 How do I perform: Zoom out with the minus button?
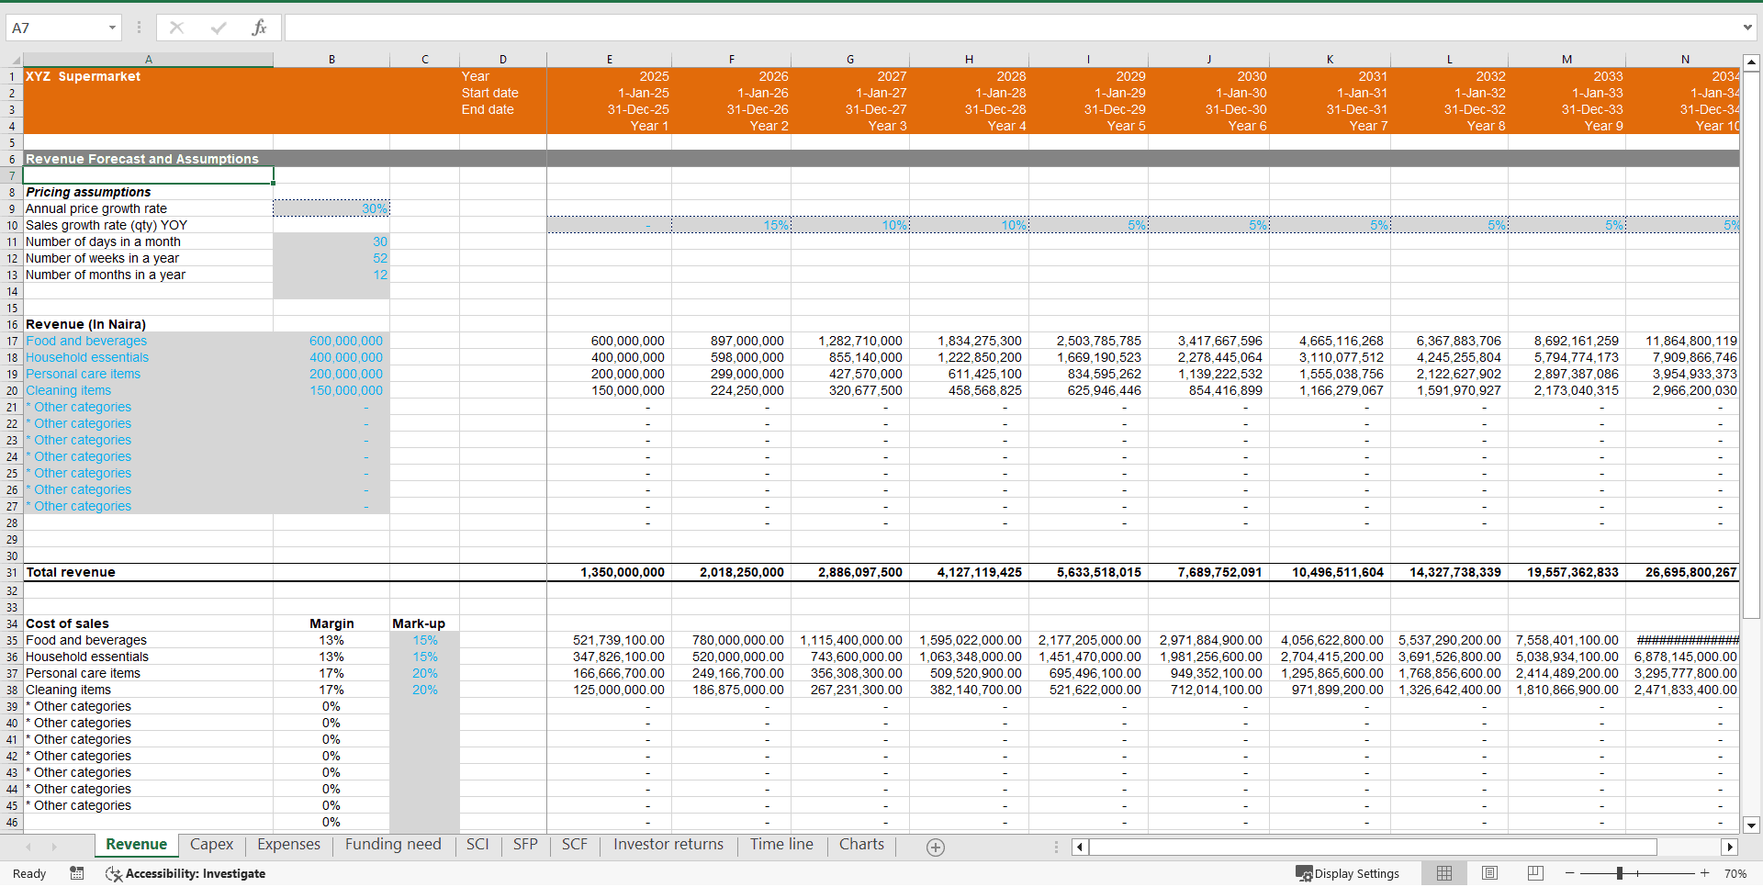tap(1570, 873)
